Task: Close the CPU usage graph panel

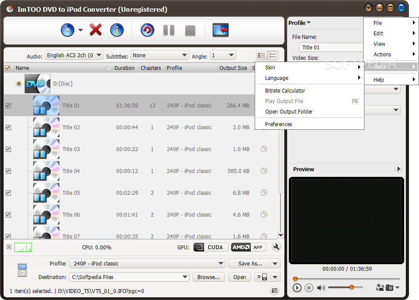Action: (x=9, y=247)
